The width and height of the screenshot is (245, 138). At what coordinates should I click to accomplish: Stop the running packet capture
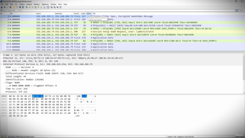coord(5,7)
